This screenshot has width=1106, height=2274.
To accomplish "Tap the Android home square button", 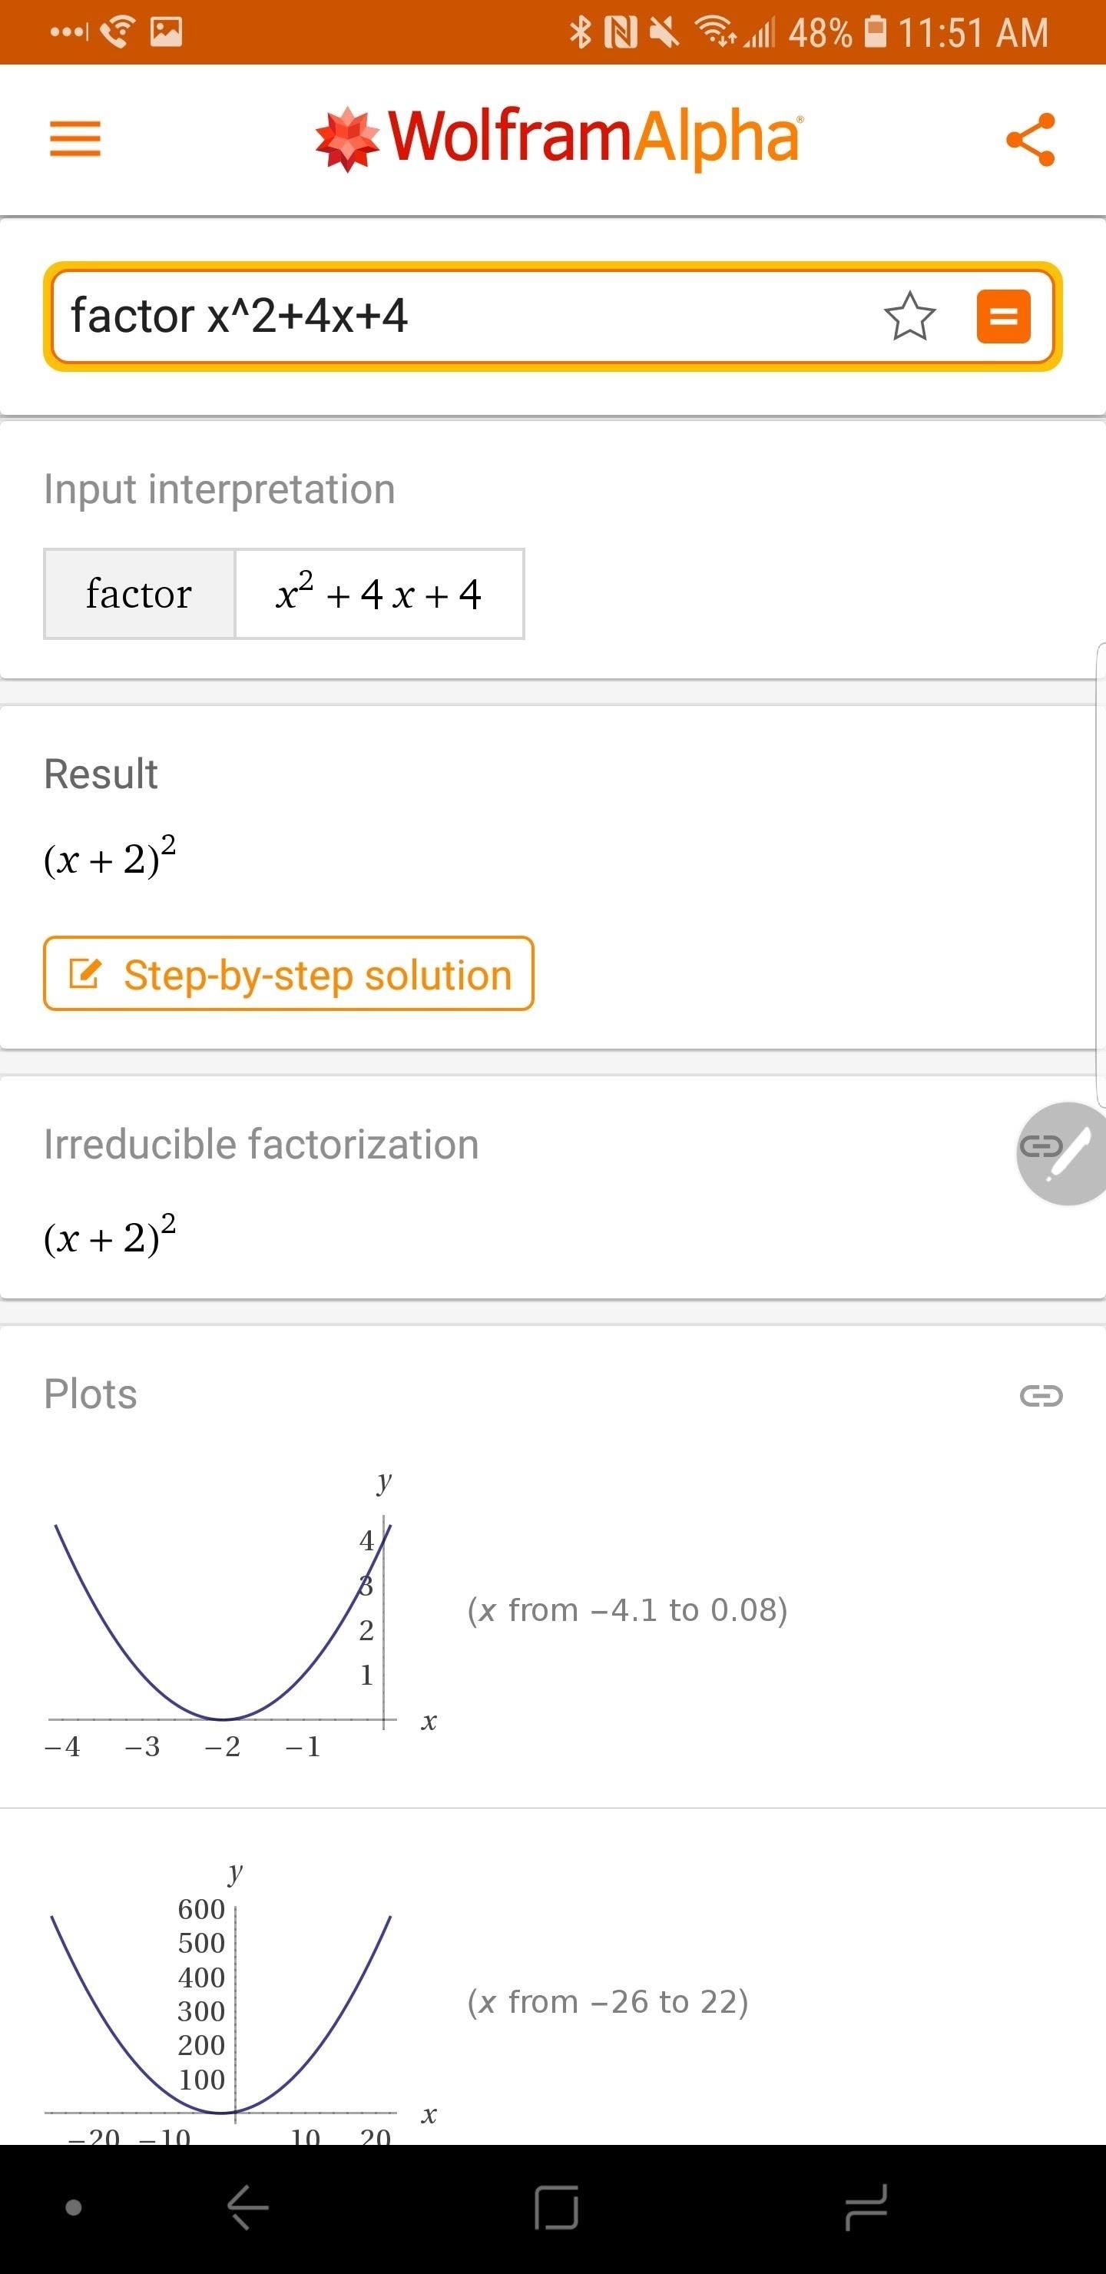I will [557, 2207].
